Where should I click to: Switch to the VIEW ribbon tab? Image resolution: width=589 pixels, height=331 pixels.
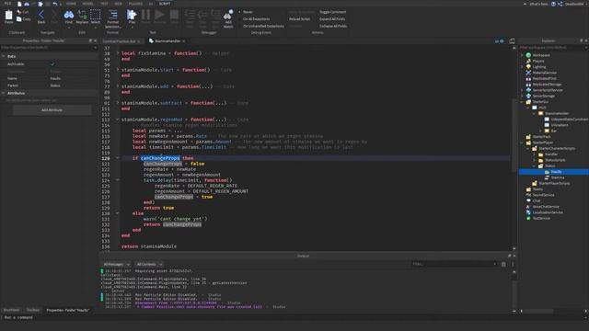(x=119, y=4)
